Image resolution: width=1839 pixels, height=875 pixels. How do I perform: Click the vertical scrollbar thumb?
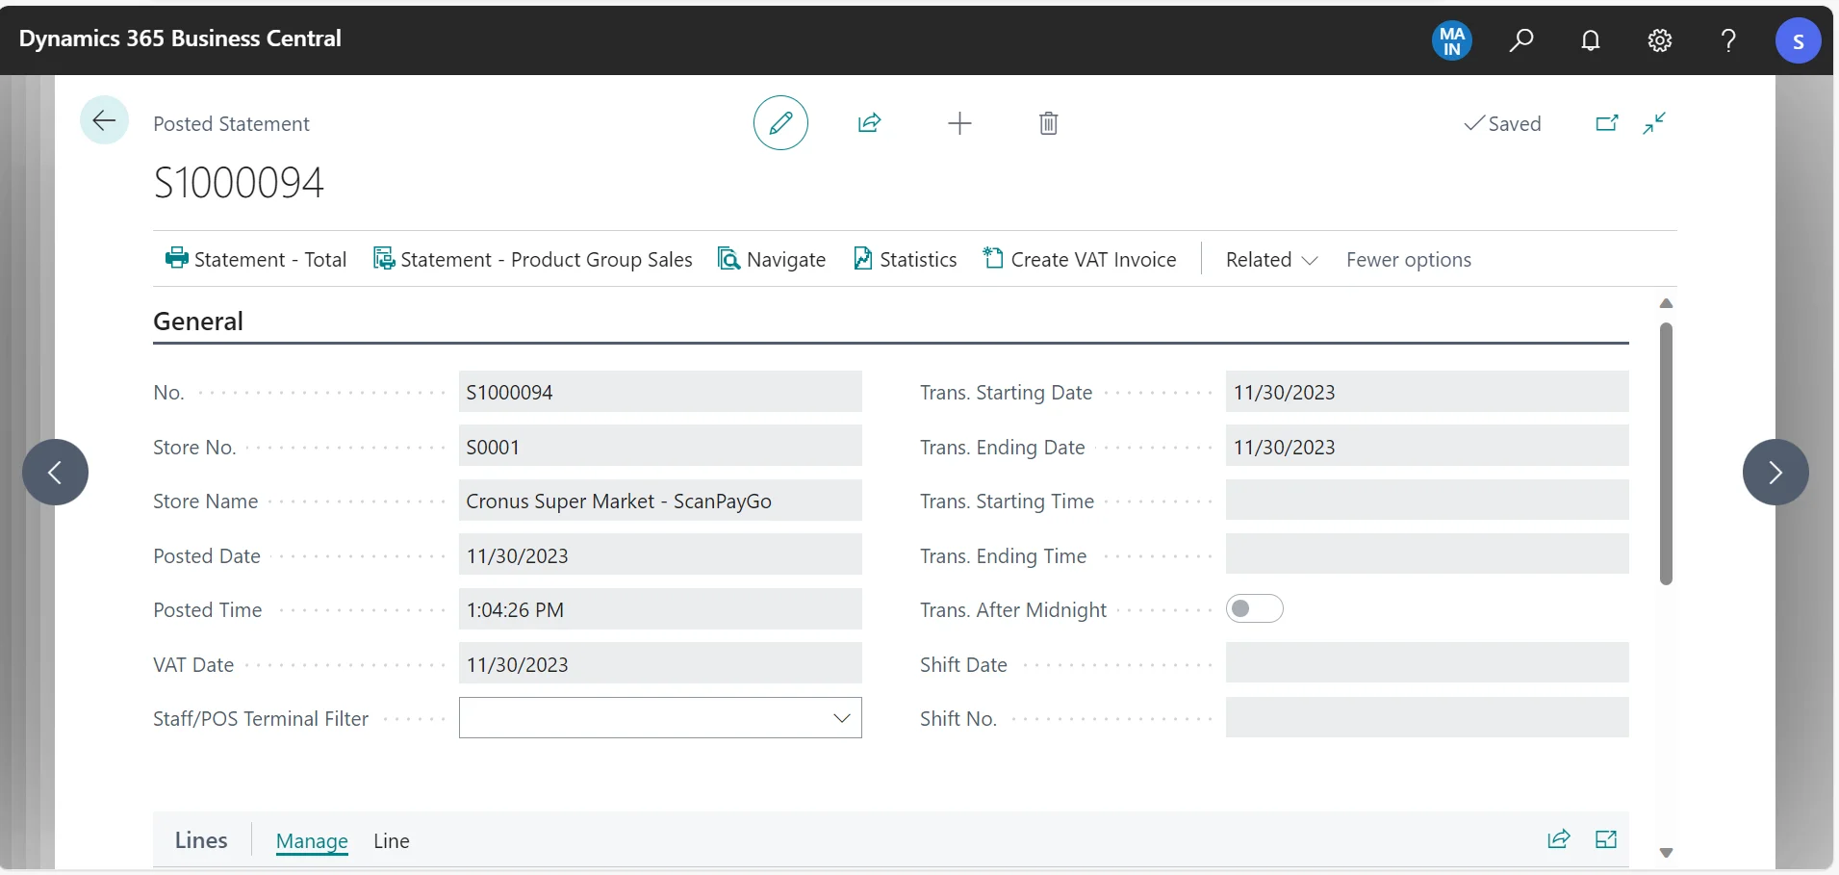coord(1666,452)
